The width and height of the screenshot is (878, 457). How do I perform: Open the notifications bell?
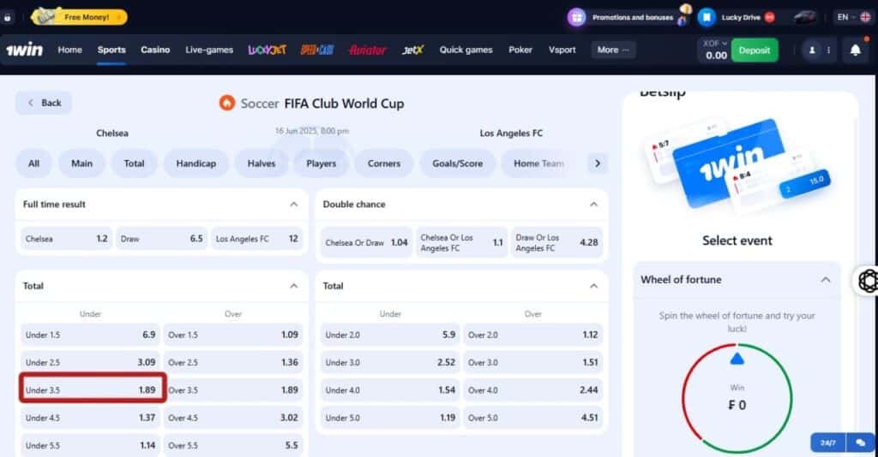tap(855, 50)
